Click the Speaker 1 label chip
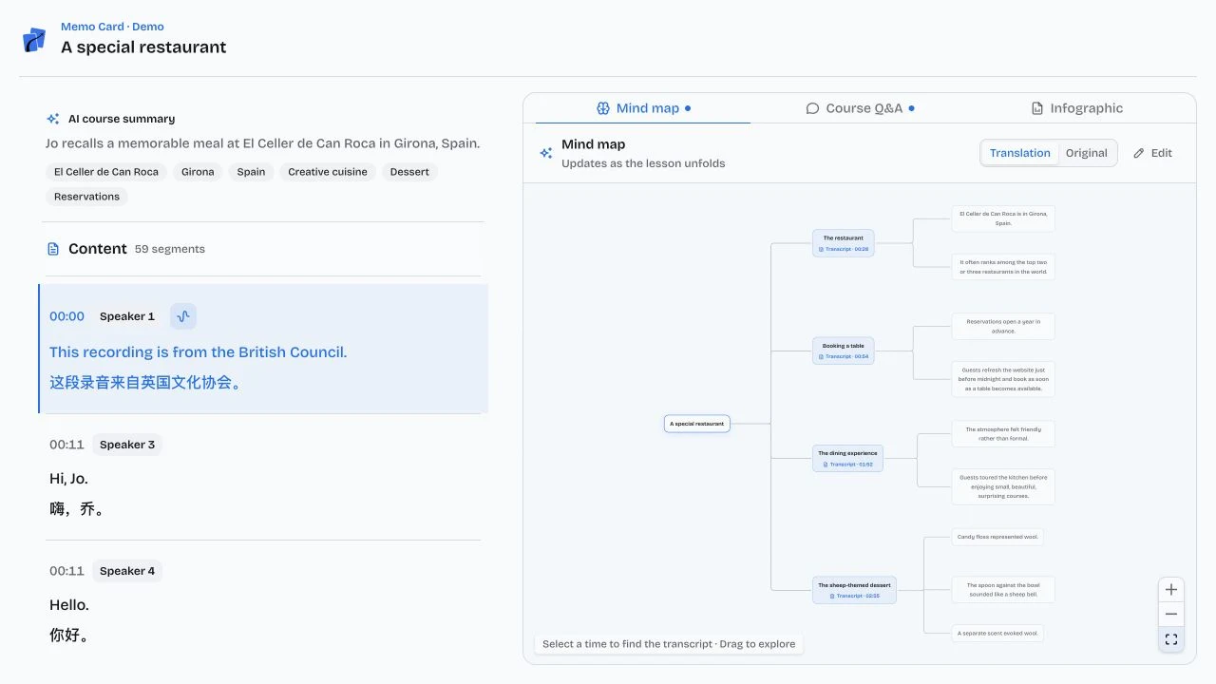Screen dimensions: 1216x684 (x=127, y=316)
